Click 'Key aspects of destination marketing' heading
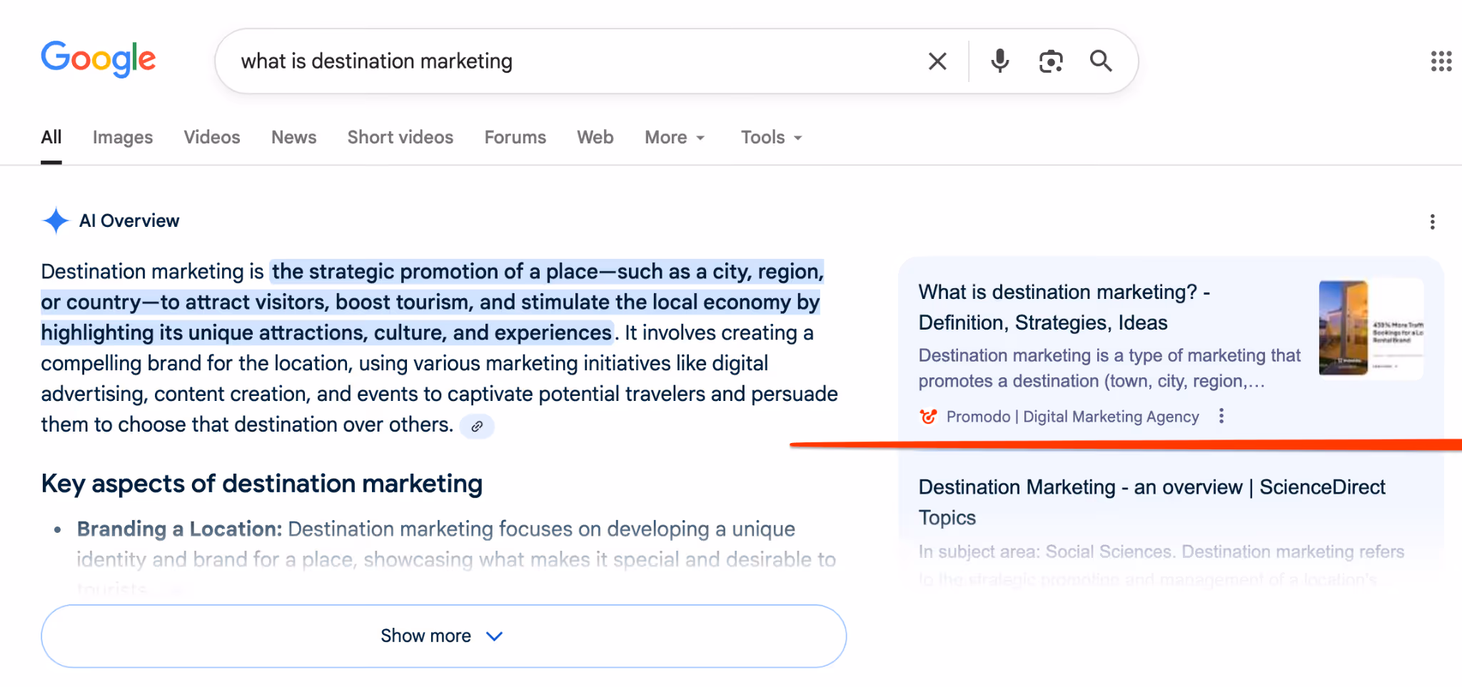Viewport: 1462px width, 687px height. 262,484
